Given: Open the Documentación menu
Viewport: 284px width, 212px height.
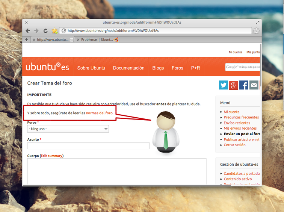Looking at the screenshot, I should [x=128, y=68].
